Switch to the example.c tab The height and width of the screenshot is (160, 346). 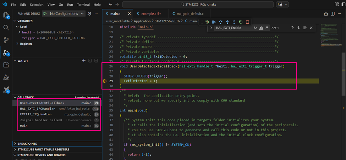coord(151,14)
